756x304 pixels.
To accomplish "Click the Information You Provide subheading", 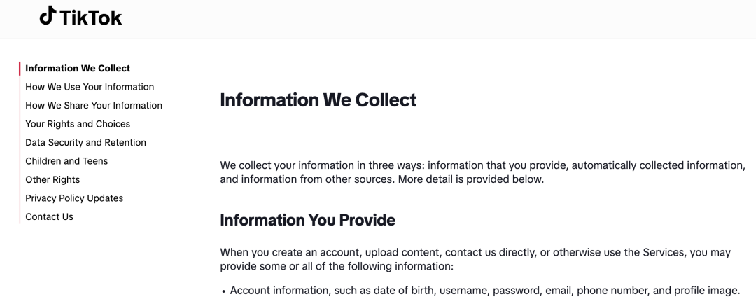I will (x=307, y=221).
